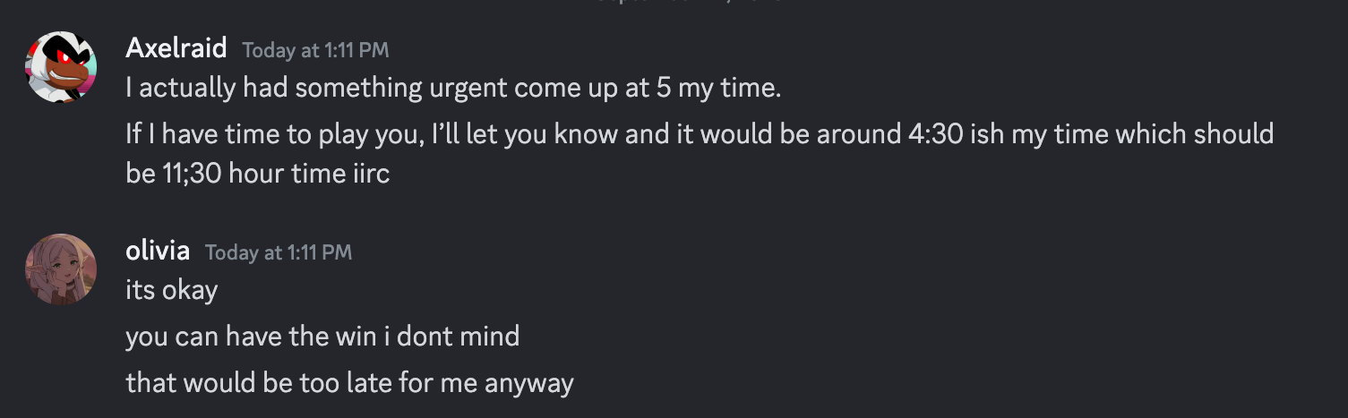
Task: Click the olivia username
Action: [158, 252]
